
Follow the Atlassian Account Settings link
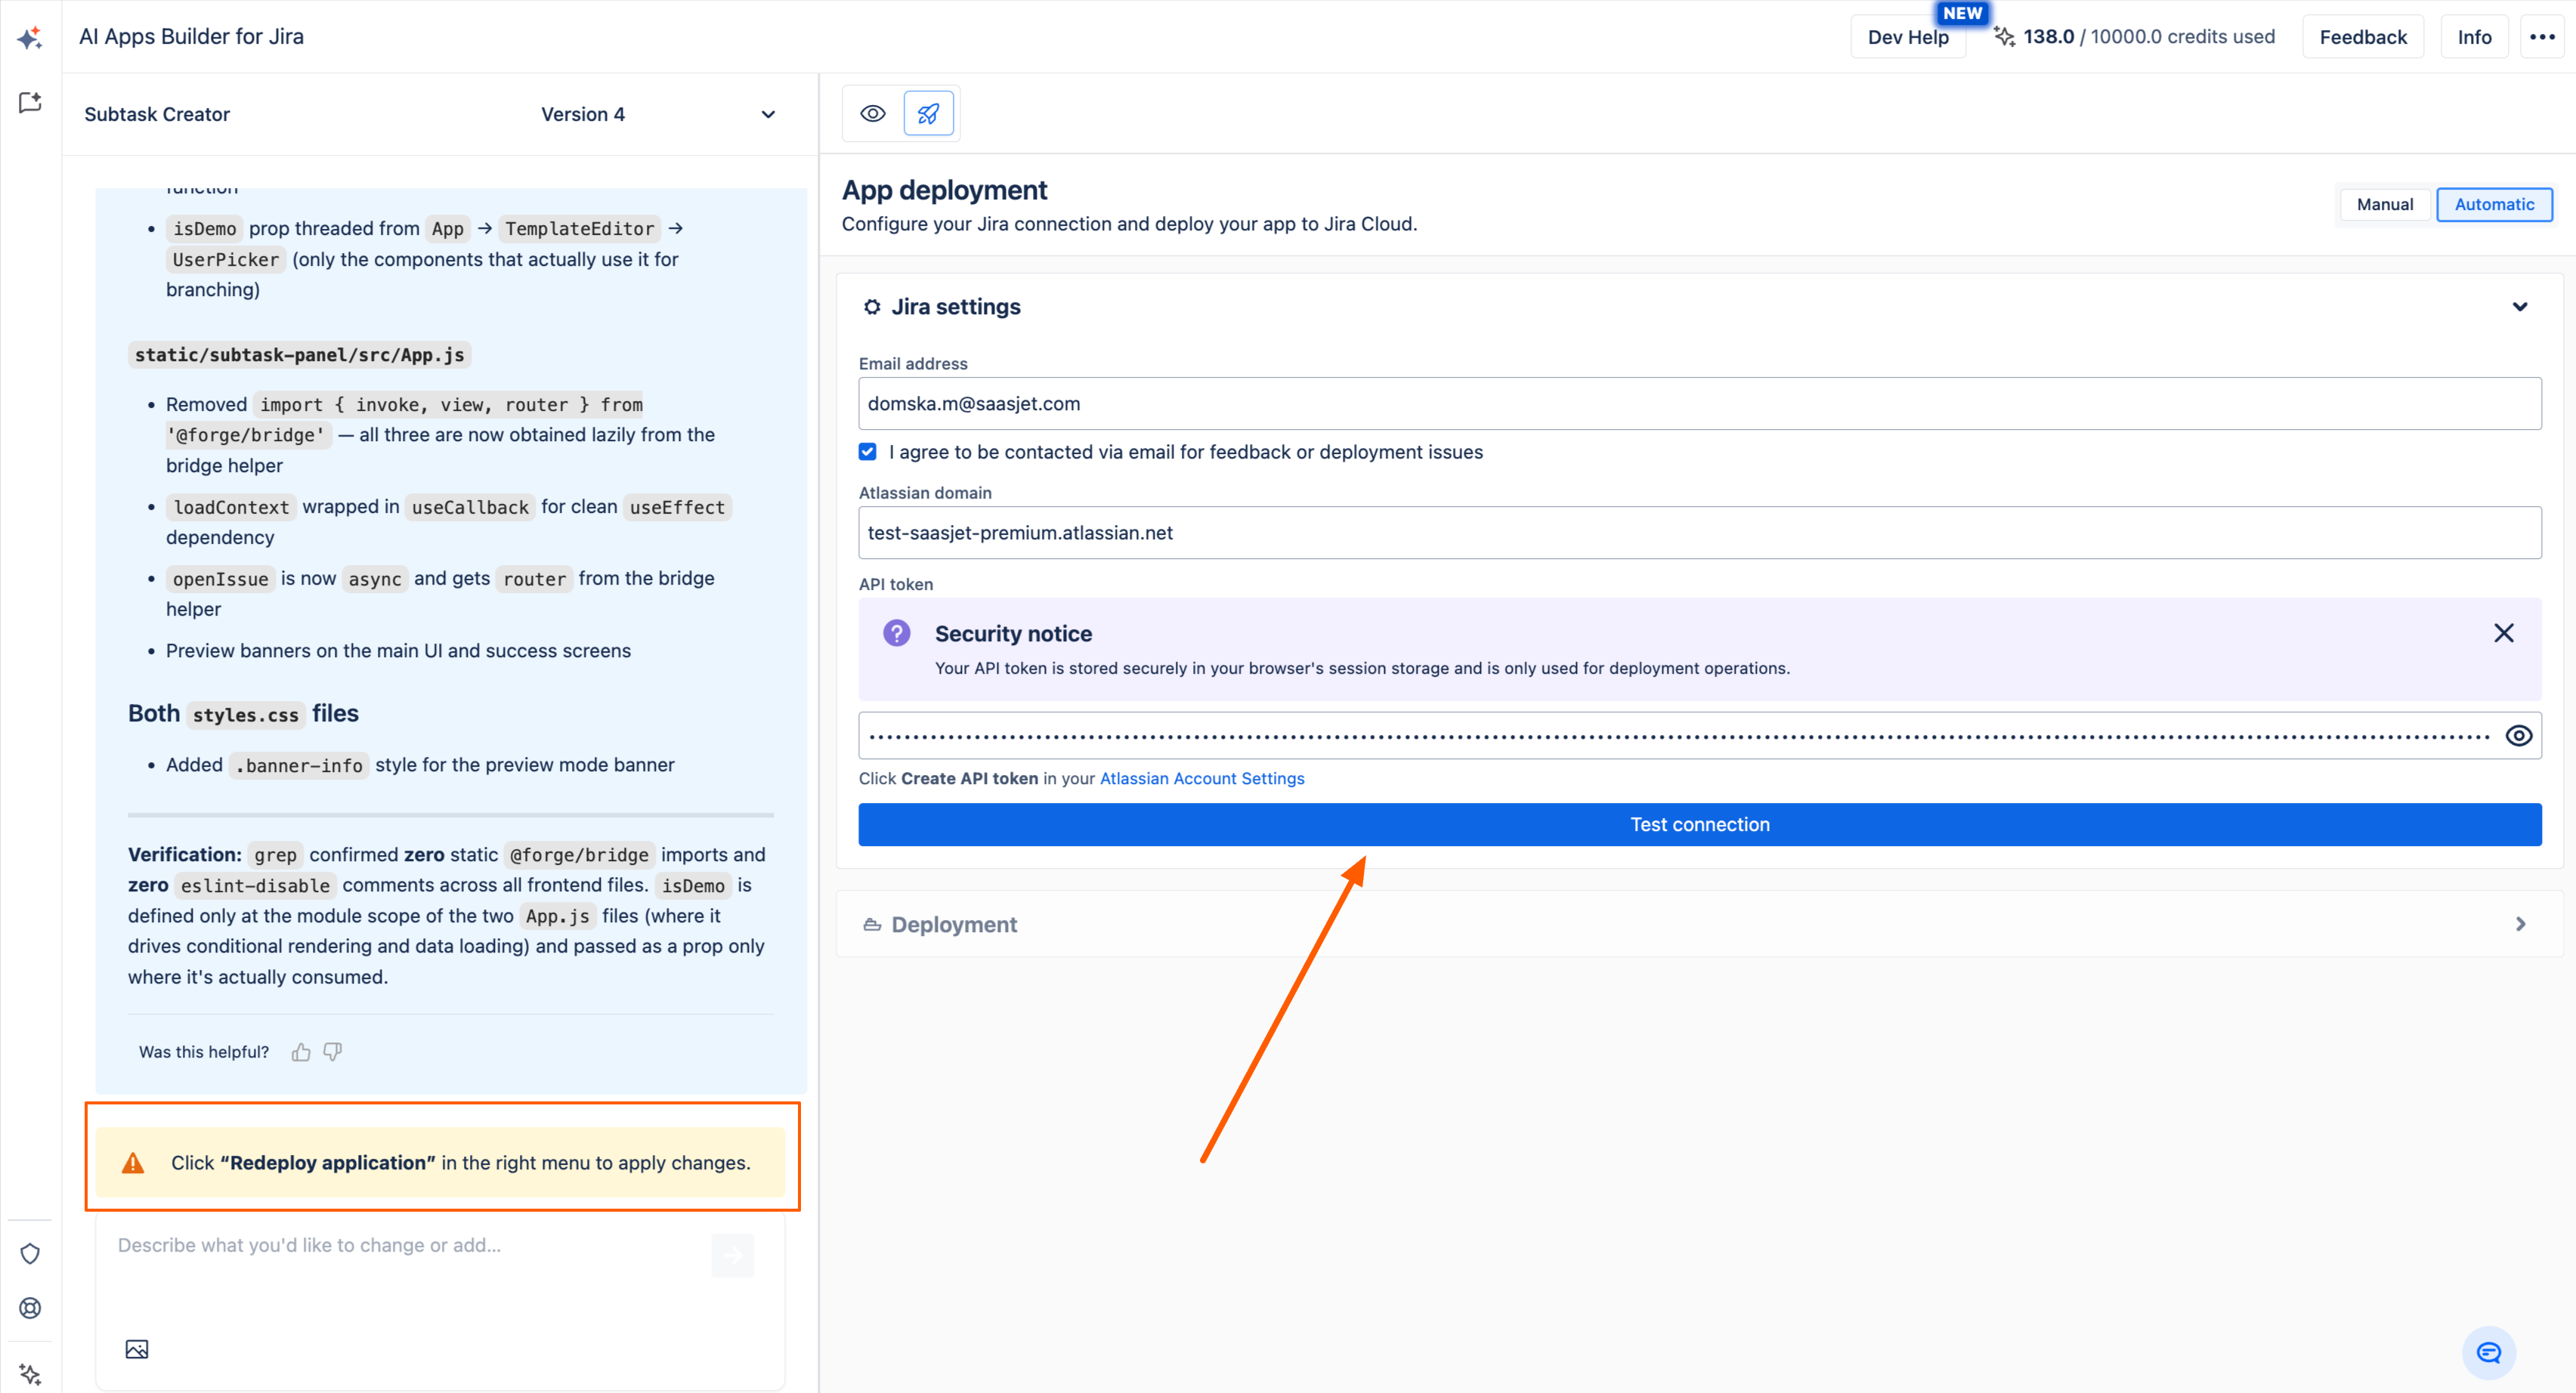point(1202,779)
